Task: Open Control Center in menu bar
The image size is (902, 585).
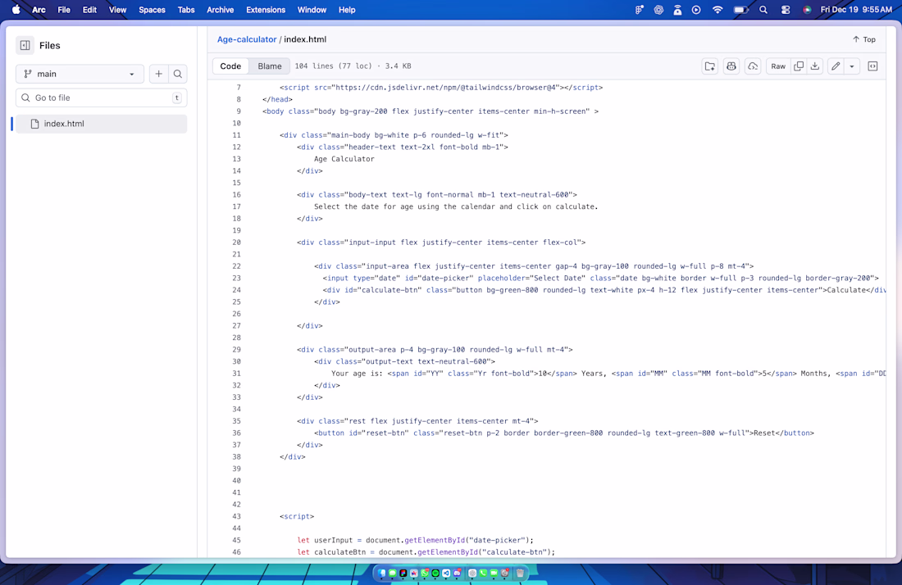Action: pos(786,10)
